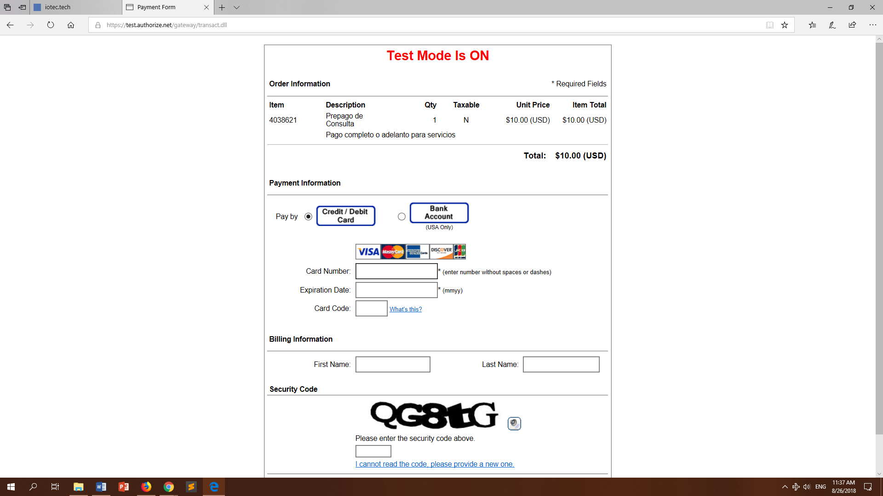
Task: Select Credit / Debit Card radio button
Action: point(308,216)
